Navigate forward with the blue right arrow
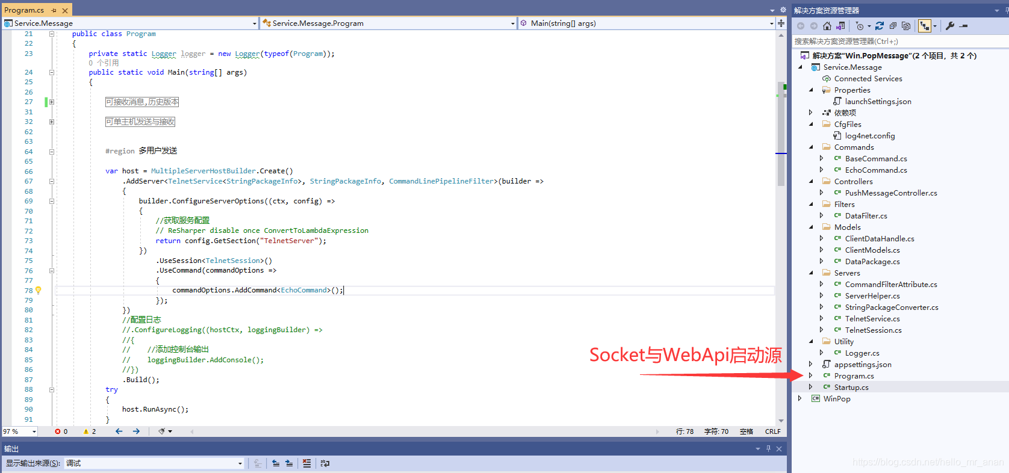Viewport: 1009px width, 473px height. coord(136,431)
